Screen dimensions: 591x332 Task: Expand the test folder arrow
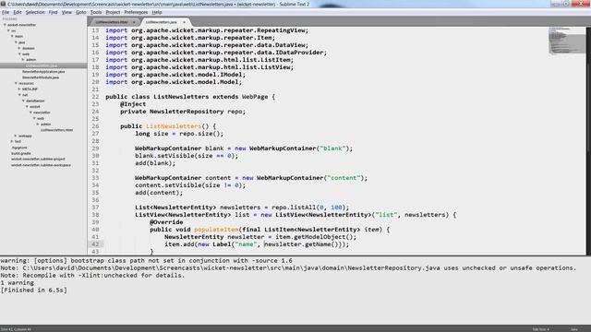tap(12, 141)
